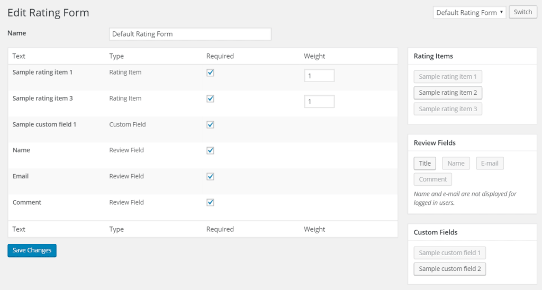The image size is (542, 290).
Task: Click the Switch button
Action: pyautogui.click(x=522, y=12)
